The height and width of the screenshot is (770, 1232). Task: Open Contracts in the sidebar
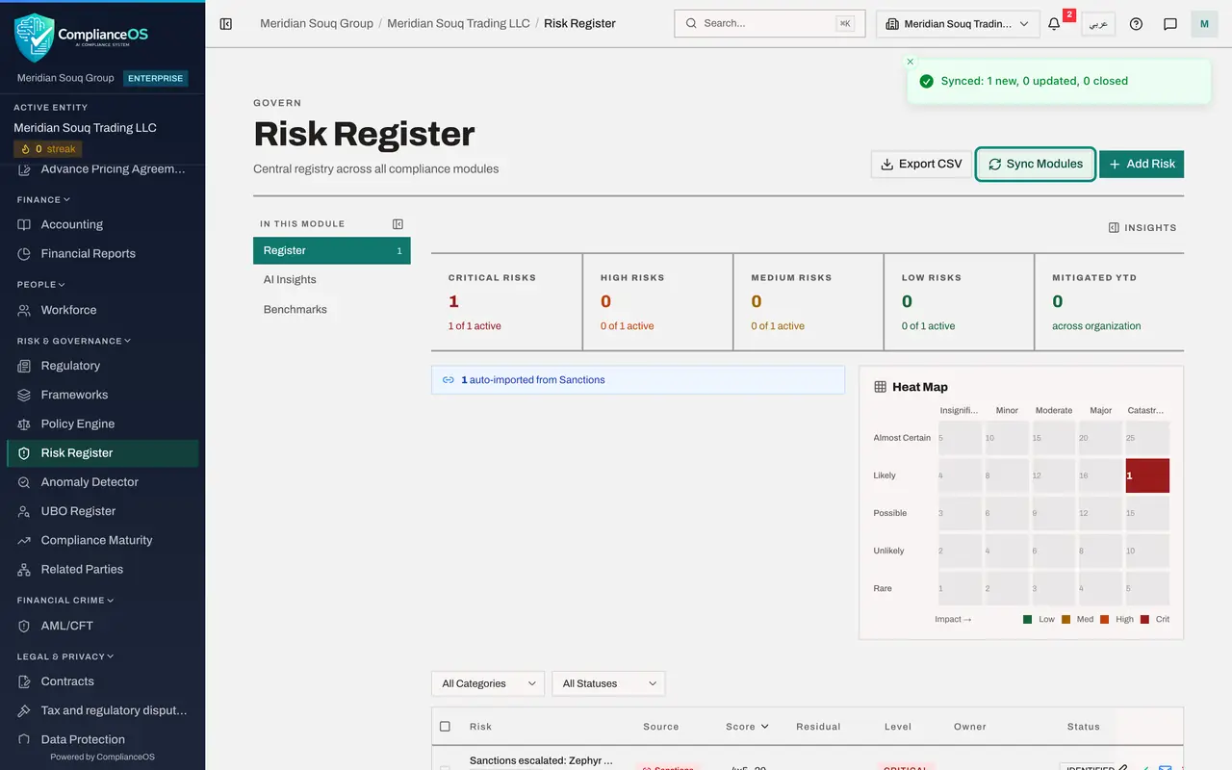pyautogui.click(x=103, y=681)
